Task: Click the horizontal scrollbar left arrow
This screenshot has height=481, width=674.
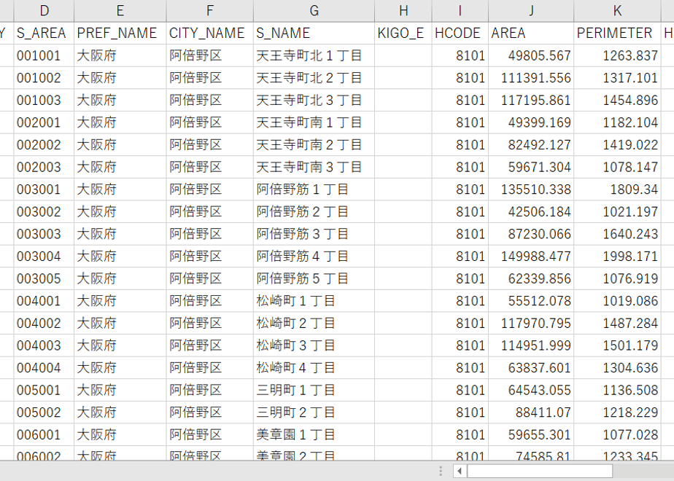Action: click(460, 471)
